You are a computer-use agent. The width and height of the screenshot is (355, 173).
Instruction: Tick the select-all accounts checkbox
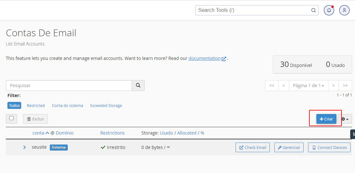click(12, 118)
